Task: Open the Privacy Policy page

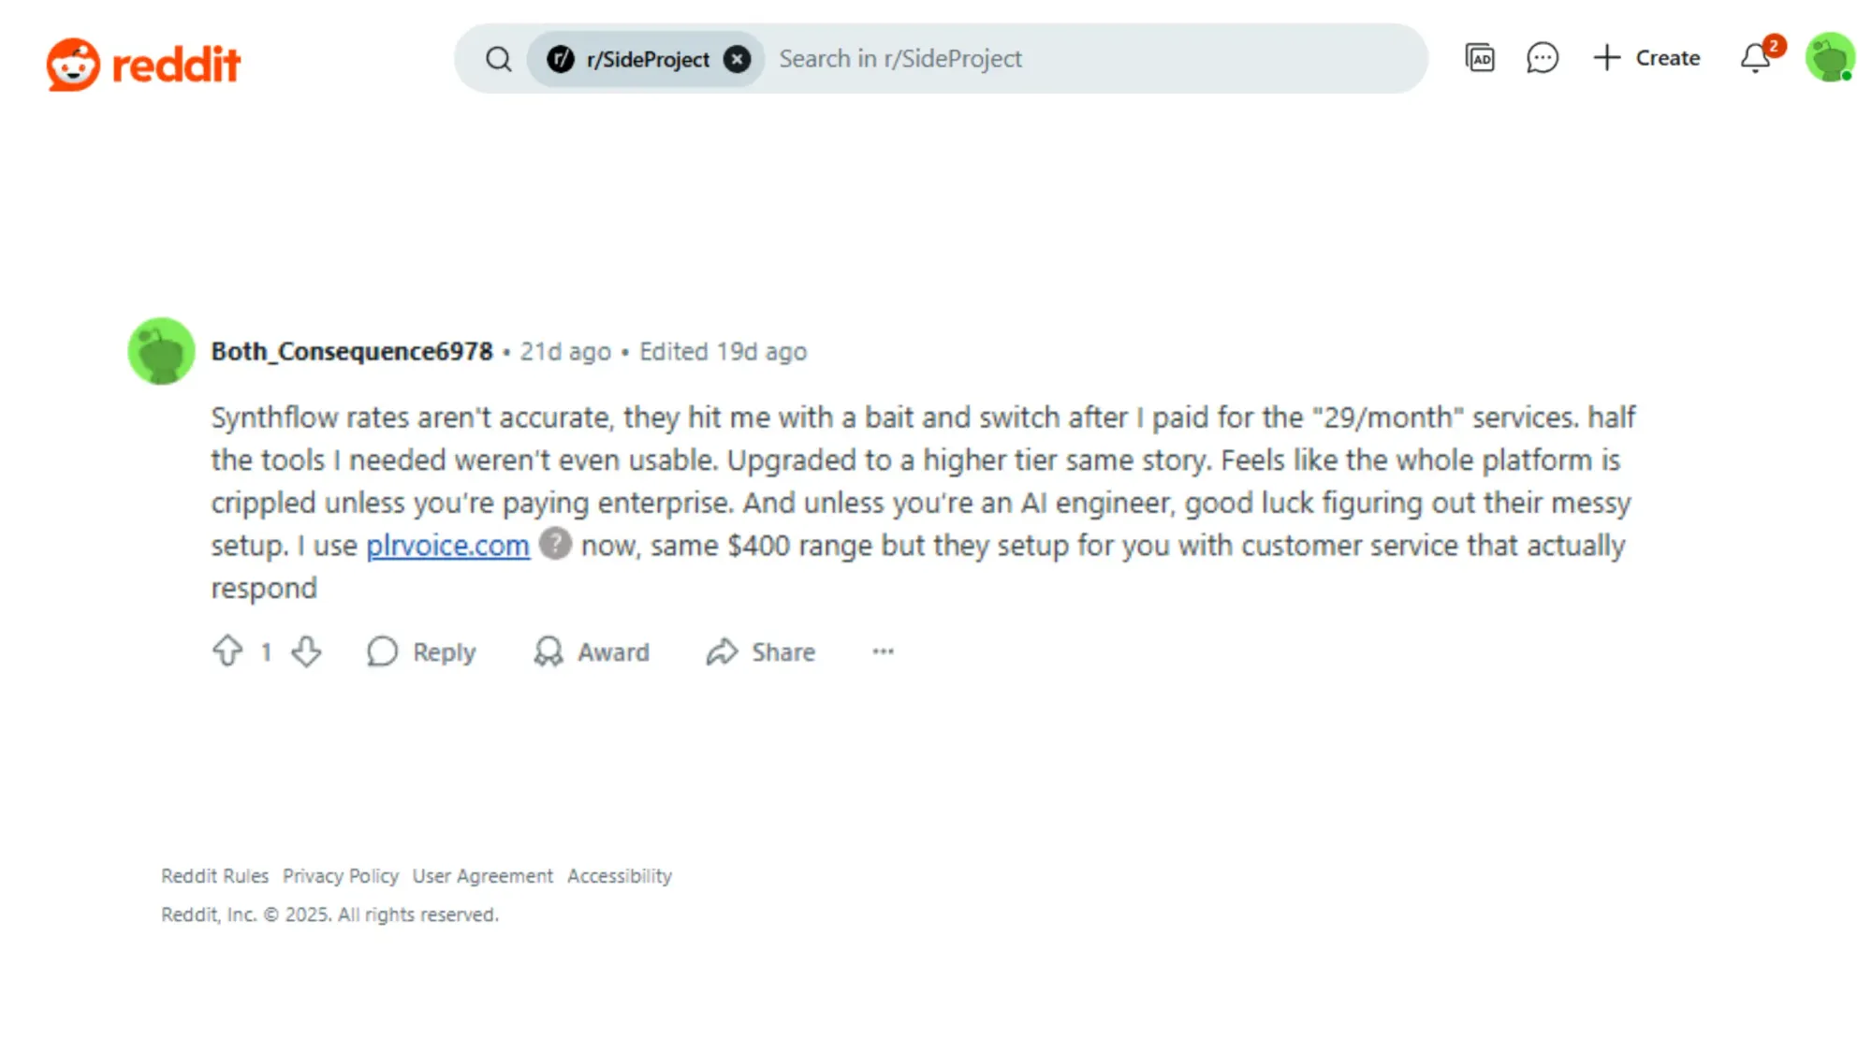Action: coord(341,875)
